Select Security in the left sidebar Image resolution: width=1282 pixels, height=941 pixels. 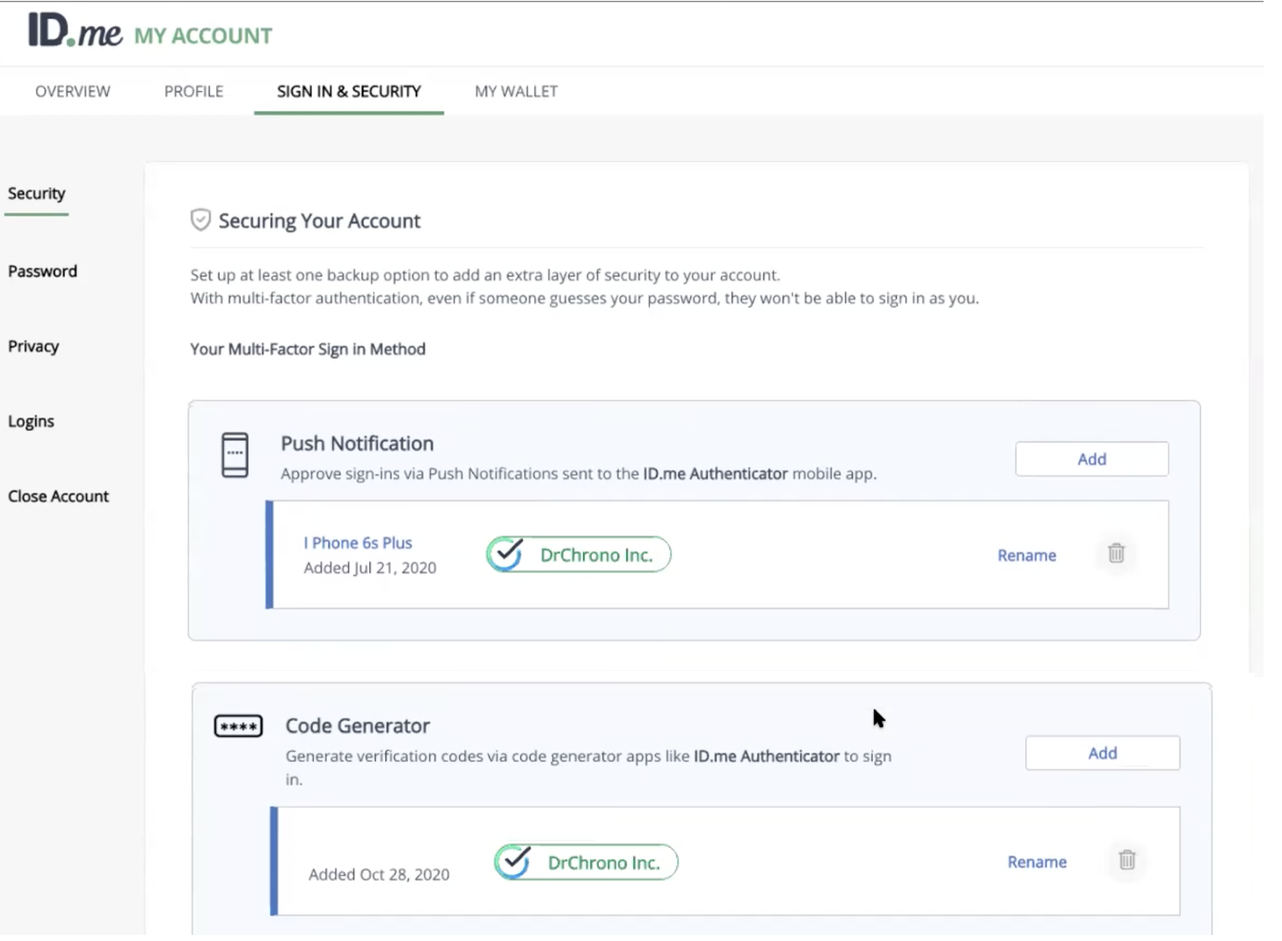(x=36, y=193)
